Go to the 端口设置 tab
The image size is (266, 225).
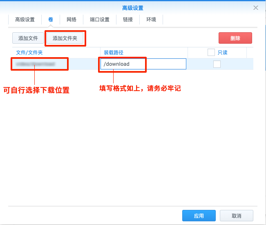point(100,20)
